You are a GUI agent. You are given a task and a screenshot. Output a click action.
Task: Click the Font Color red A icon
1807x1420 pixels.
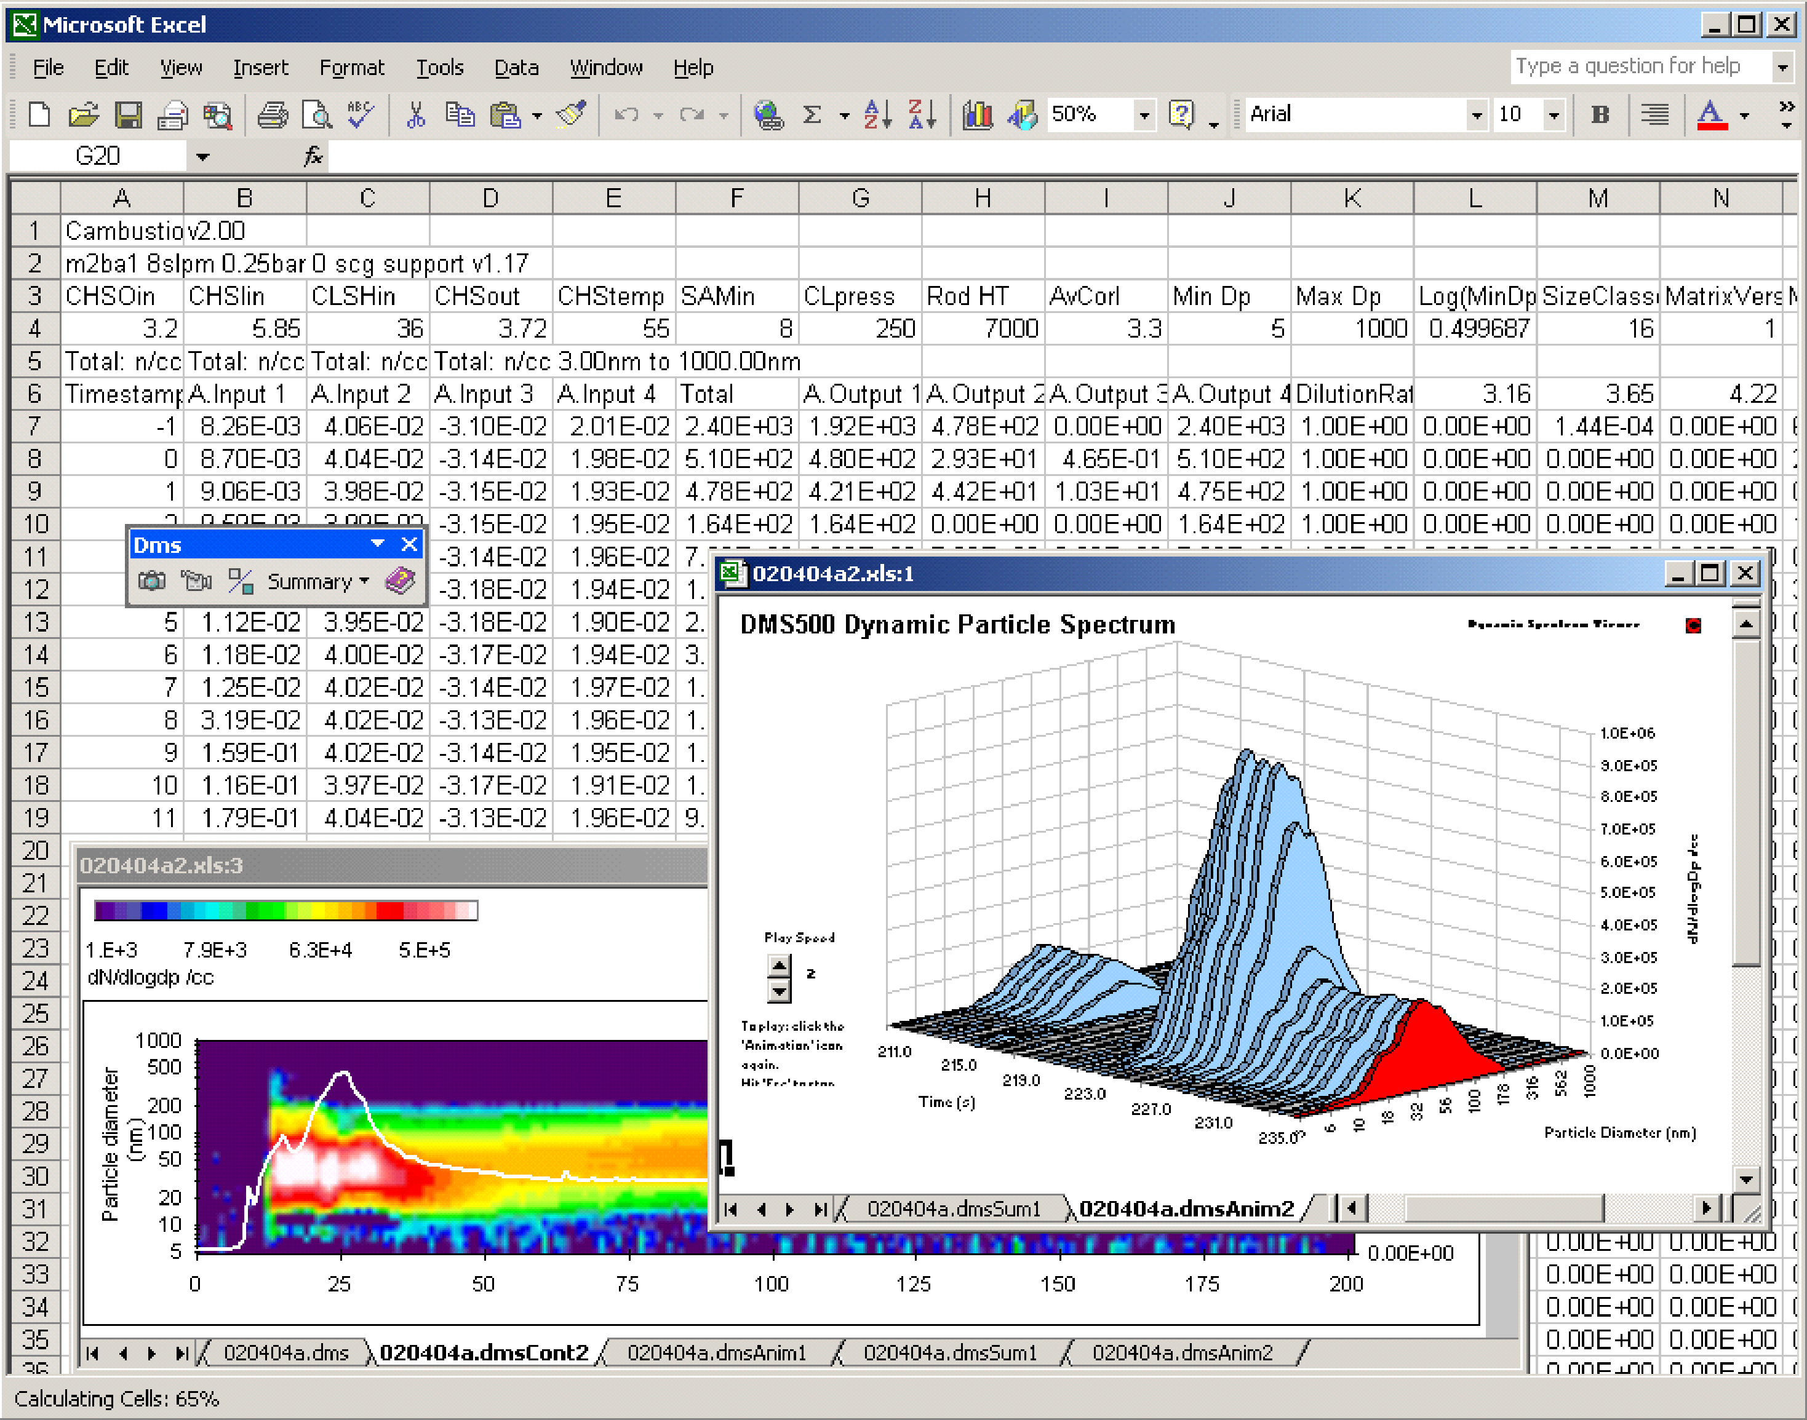pyautogui.click(x=1712, y=114)
